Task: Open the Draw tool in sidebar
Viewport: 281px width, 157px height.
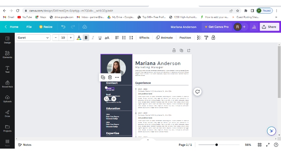Action: [x=7, y=113]
